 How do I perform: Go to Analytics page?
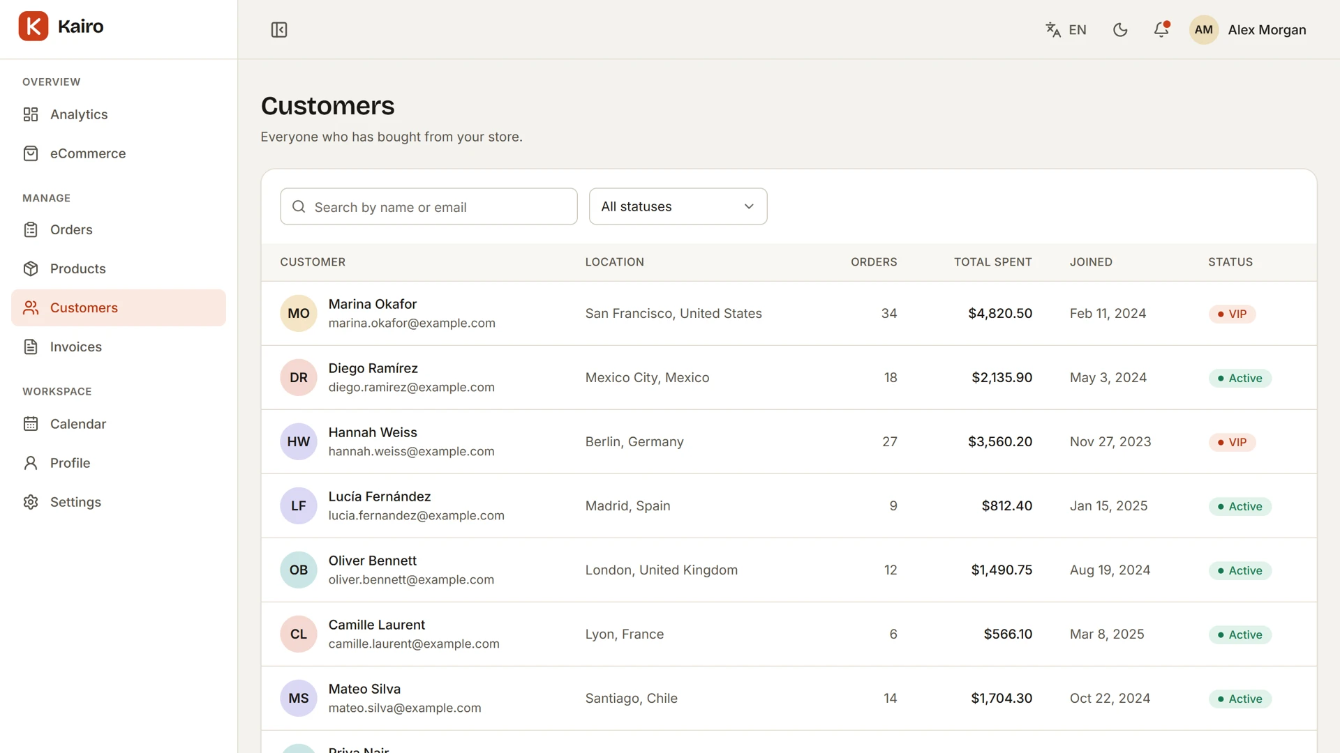[119, 114]
